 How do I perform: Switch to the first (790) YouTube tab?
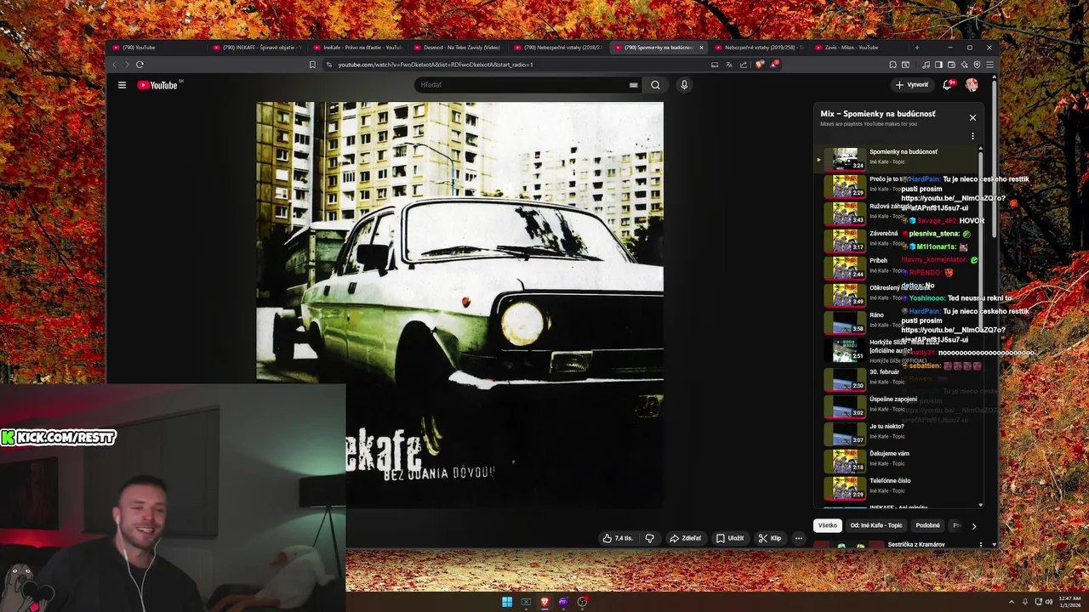[156, 48]
